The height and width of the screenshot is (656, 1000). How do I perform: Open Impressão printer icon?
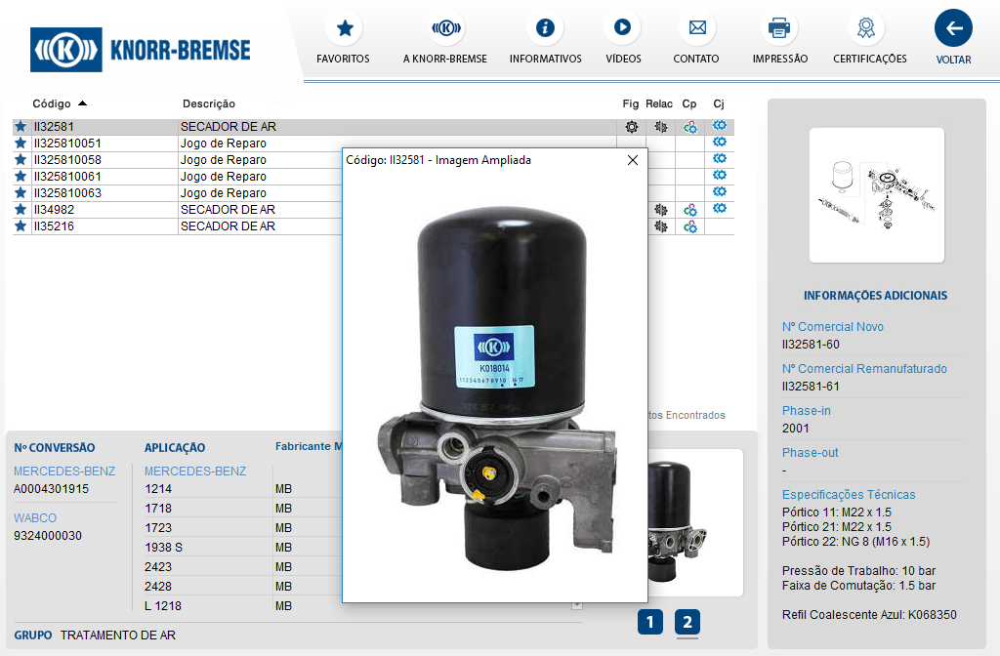coord(779,28)
